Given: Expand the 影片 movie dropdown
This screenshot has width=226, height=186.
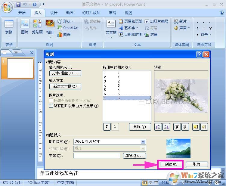Looking at the screenshot, I should click(x=189, y=21).
